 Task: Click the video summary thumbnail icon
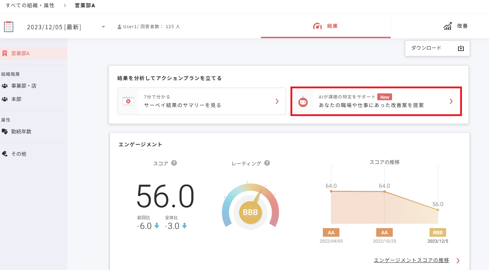pyautogui.click(x=128, y=101)
